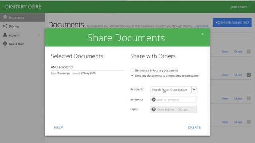The width and height of the screenshot is (255, 143).
Task: Open the Recipient organisation dropdown arrow
Action: [x=194, y=89]
